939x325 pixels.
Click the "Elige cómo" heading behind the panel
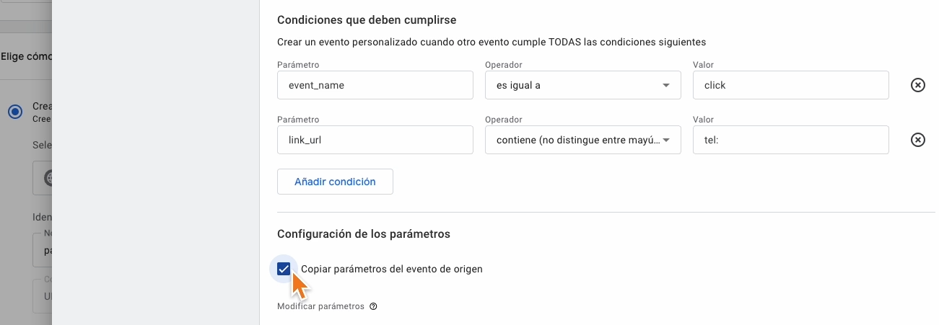(27, 55)
